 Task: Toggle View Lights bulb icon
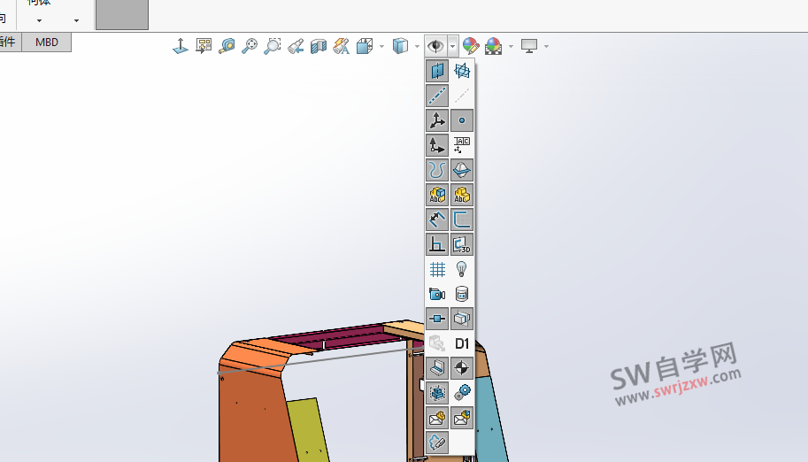click(462, 269)
